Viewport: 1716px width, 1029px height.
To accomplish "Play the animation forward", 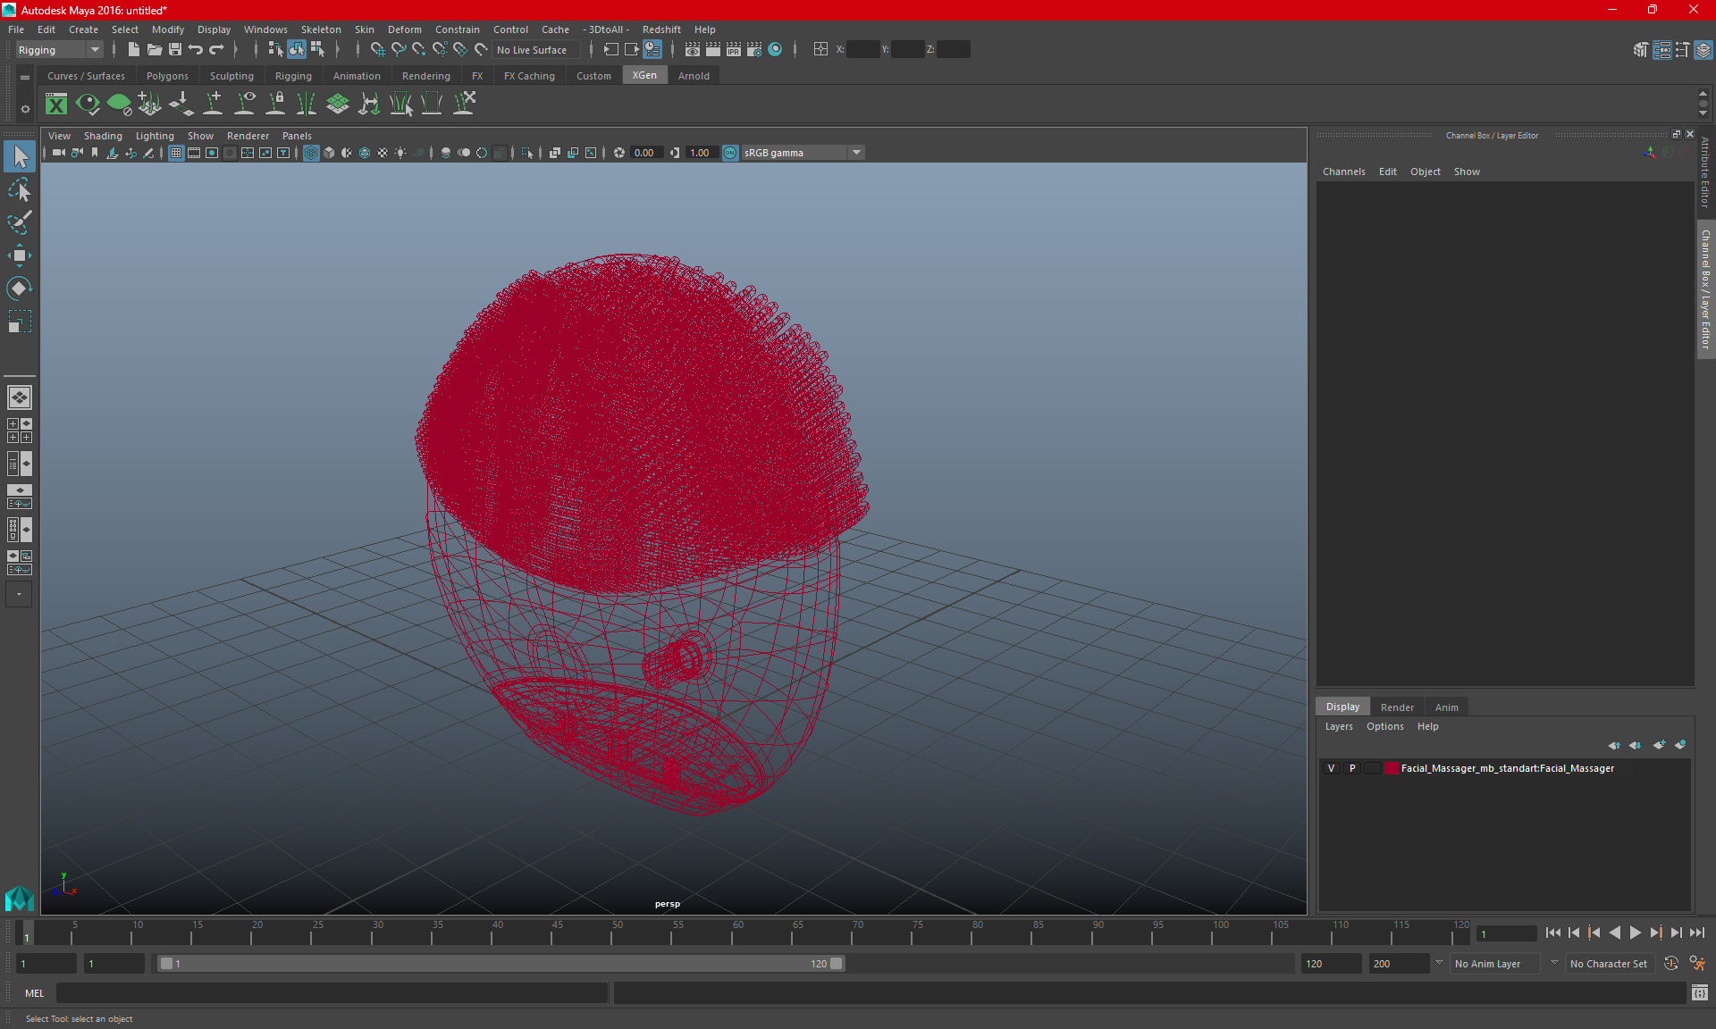I will point(1635,933).
